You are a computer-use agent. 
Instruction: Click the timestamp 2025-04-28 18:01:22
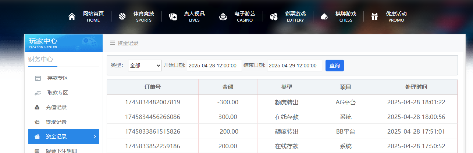[416, 102]
